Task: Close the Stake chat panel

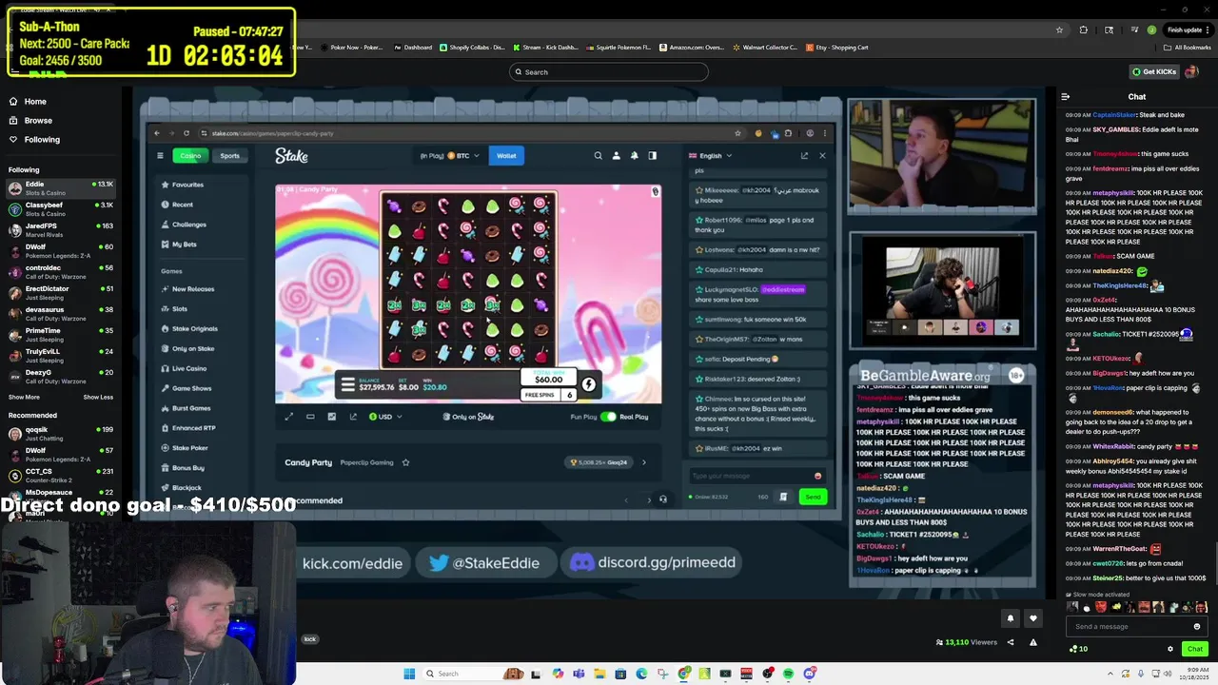Action: [822, 156]
